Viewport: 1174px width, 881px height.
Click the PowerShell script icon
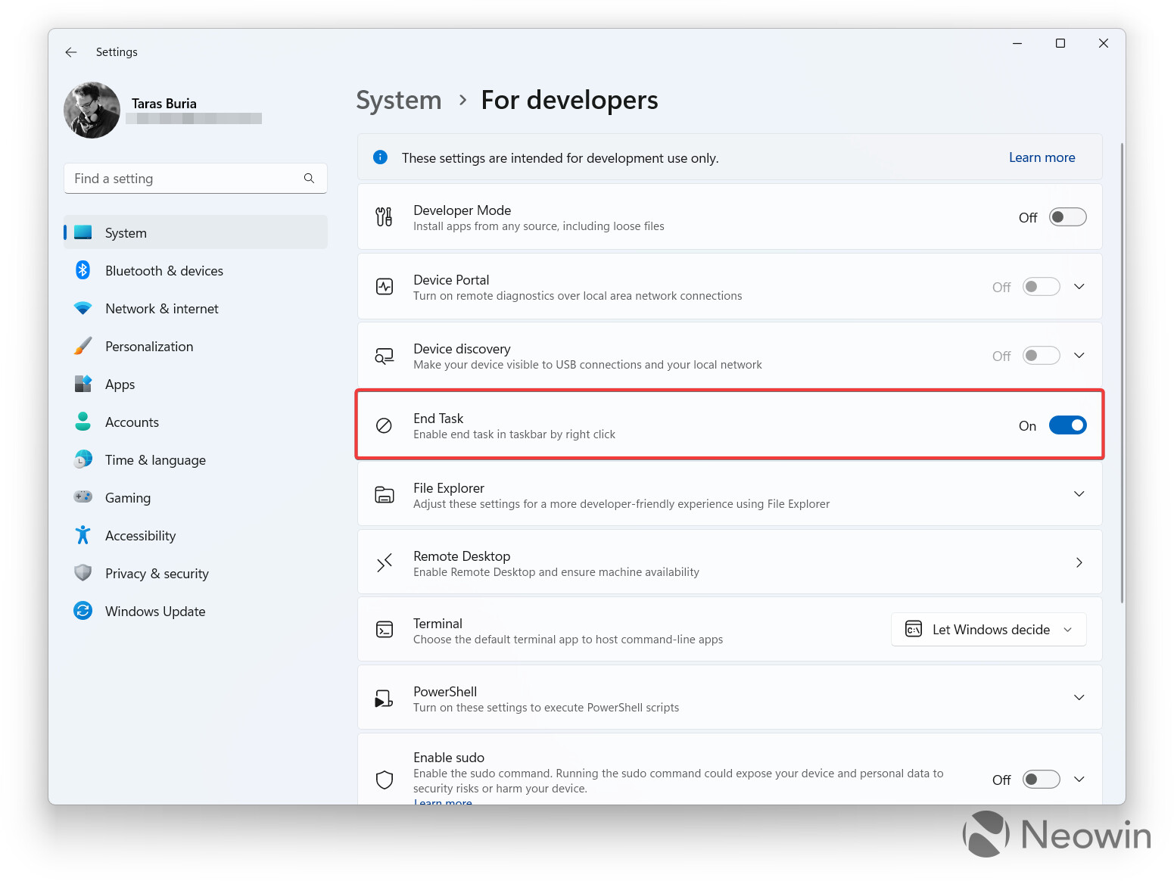[385, 698]
